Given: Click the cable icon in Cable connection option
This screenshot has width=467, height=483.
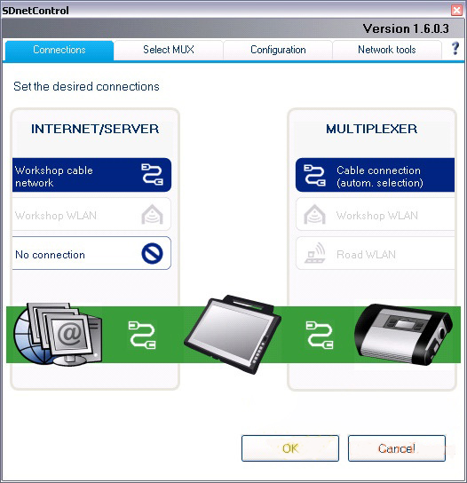Looking at the screenshot, I should [x=314, y=175].
